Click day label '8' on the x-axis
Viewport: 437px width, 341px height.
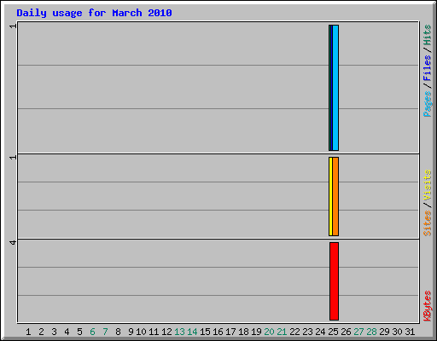[118, 332]
